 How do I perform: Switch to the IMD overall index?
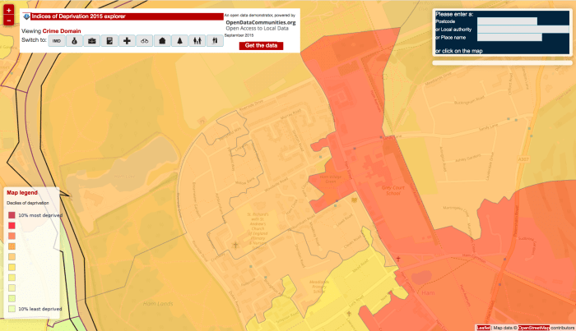tap(57, 40)
